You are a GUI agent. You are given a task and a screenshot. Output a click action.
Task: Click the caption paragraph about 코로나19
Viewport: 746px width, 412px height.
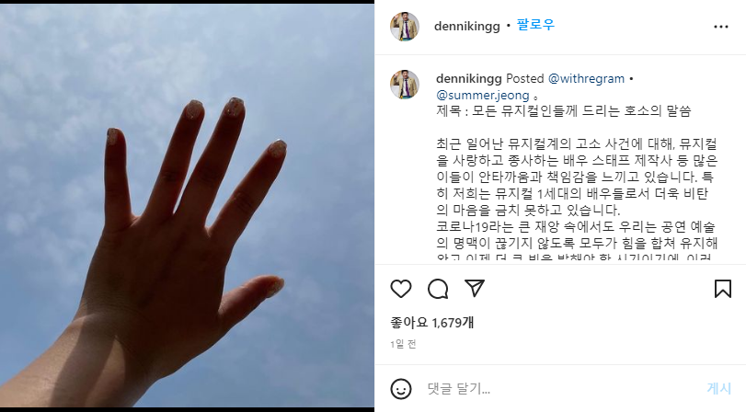point(576,243)
